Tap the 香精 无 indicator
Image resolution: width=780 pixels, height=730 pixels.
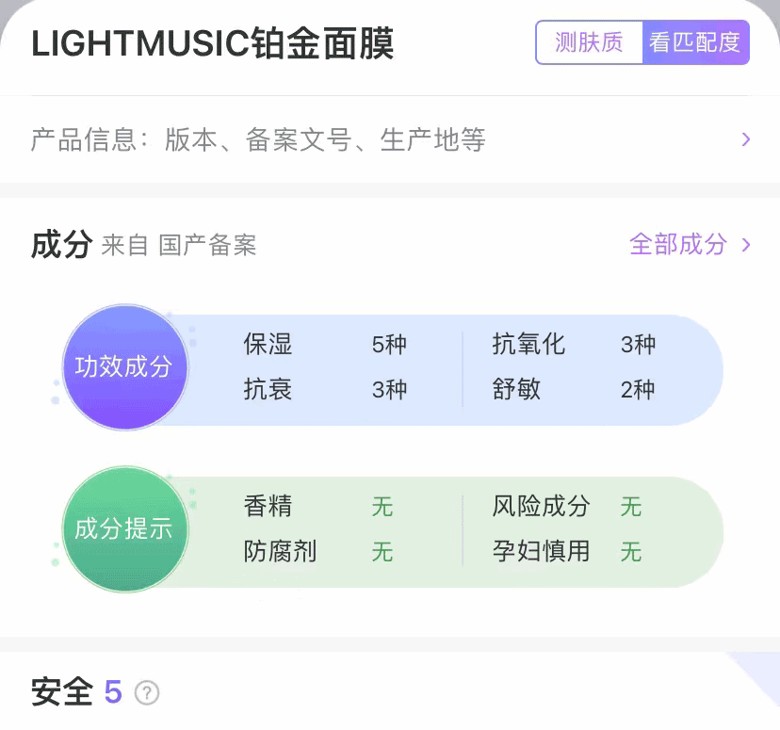[x=317, y=507]
